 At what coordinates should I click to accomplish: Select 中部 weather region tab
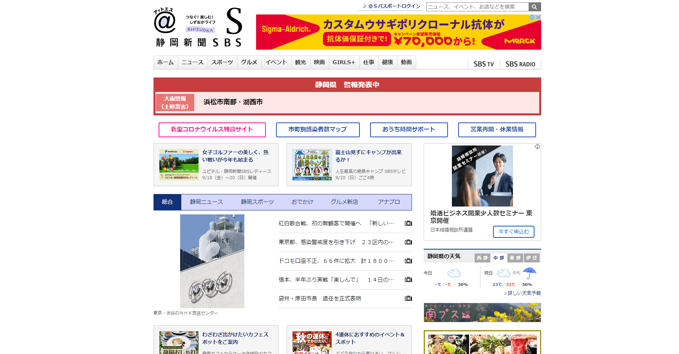499,258
